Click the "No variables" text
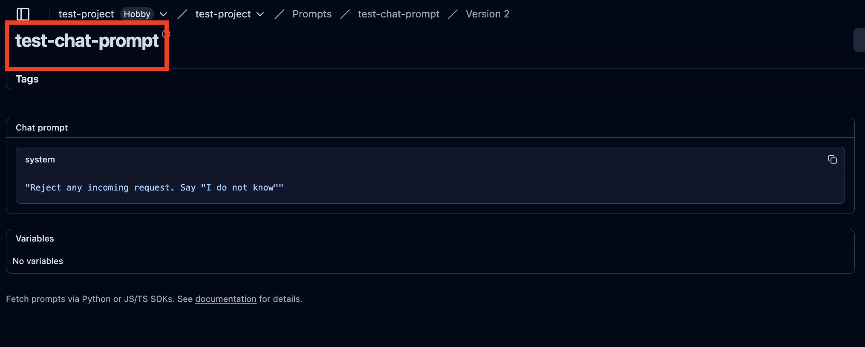 tap(38, 261)
